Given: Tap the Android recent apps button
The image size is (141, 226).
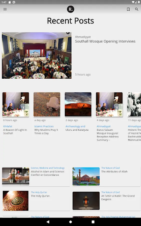Looking at the screenshot, I should coord(93,222).
